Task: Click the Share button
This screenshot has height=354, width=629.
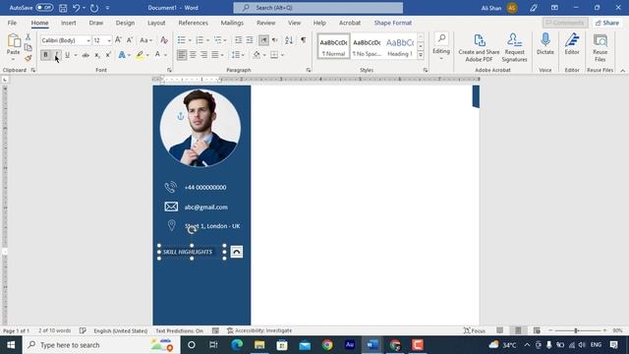Action: [x=607, y=23]
